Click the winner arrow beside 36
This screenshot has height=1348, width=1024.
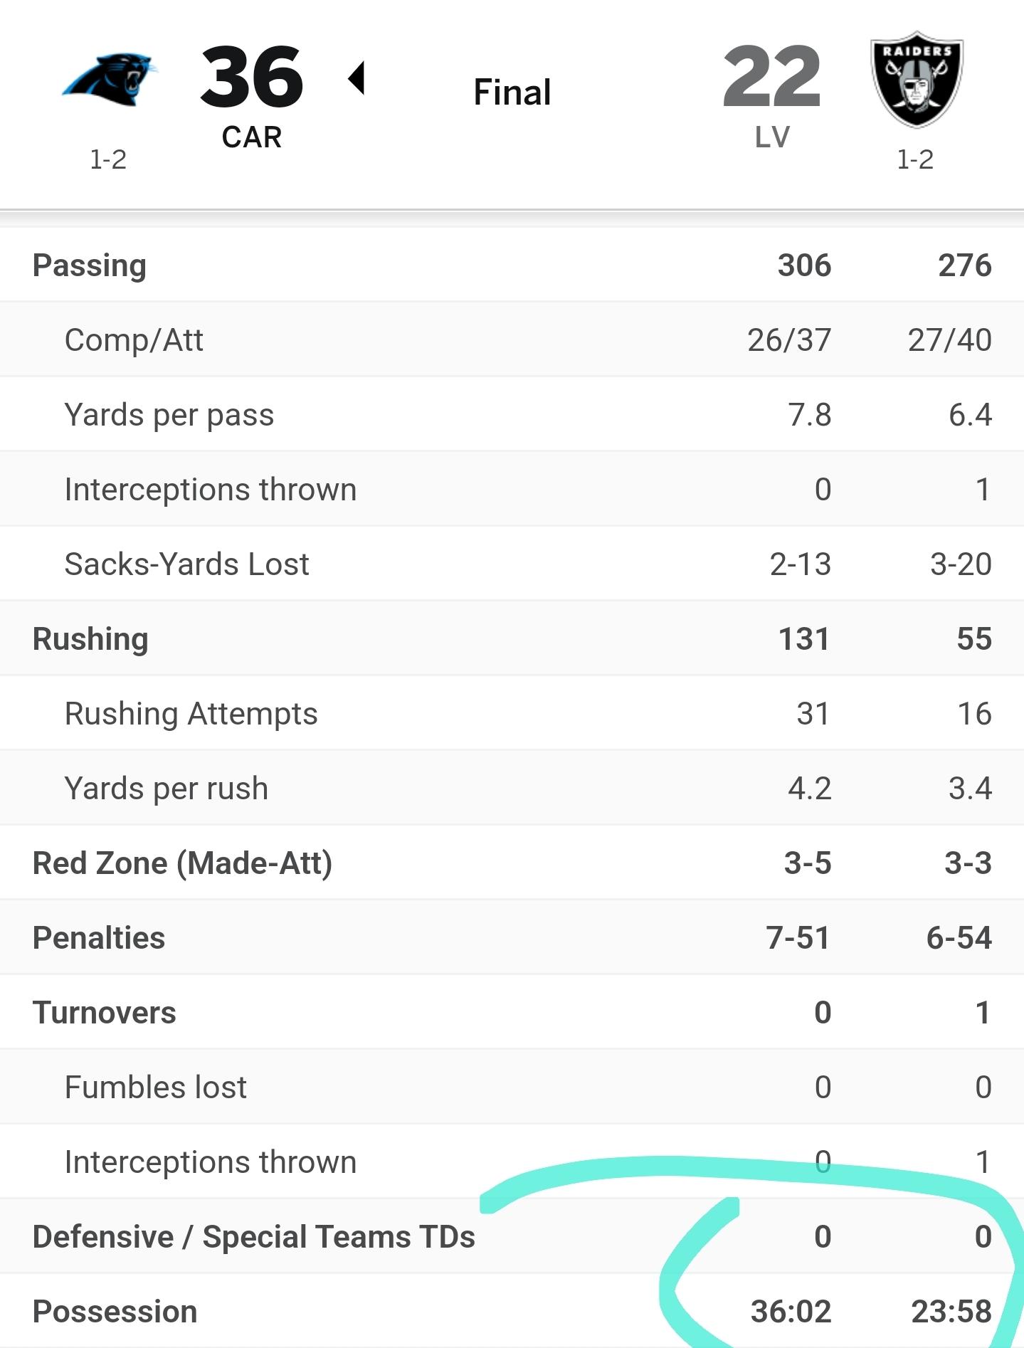(x=357, y=78)
